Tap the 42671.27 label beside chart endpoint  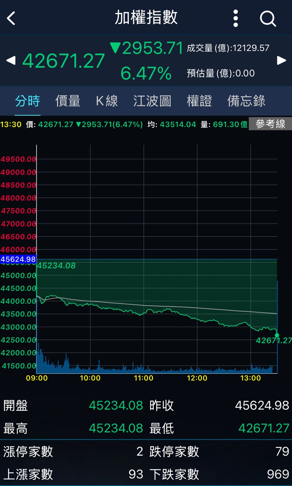(x=274, y=341)
